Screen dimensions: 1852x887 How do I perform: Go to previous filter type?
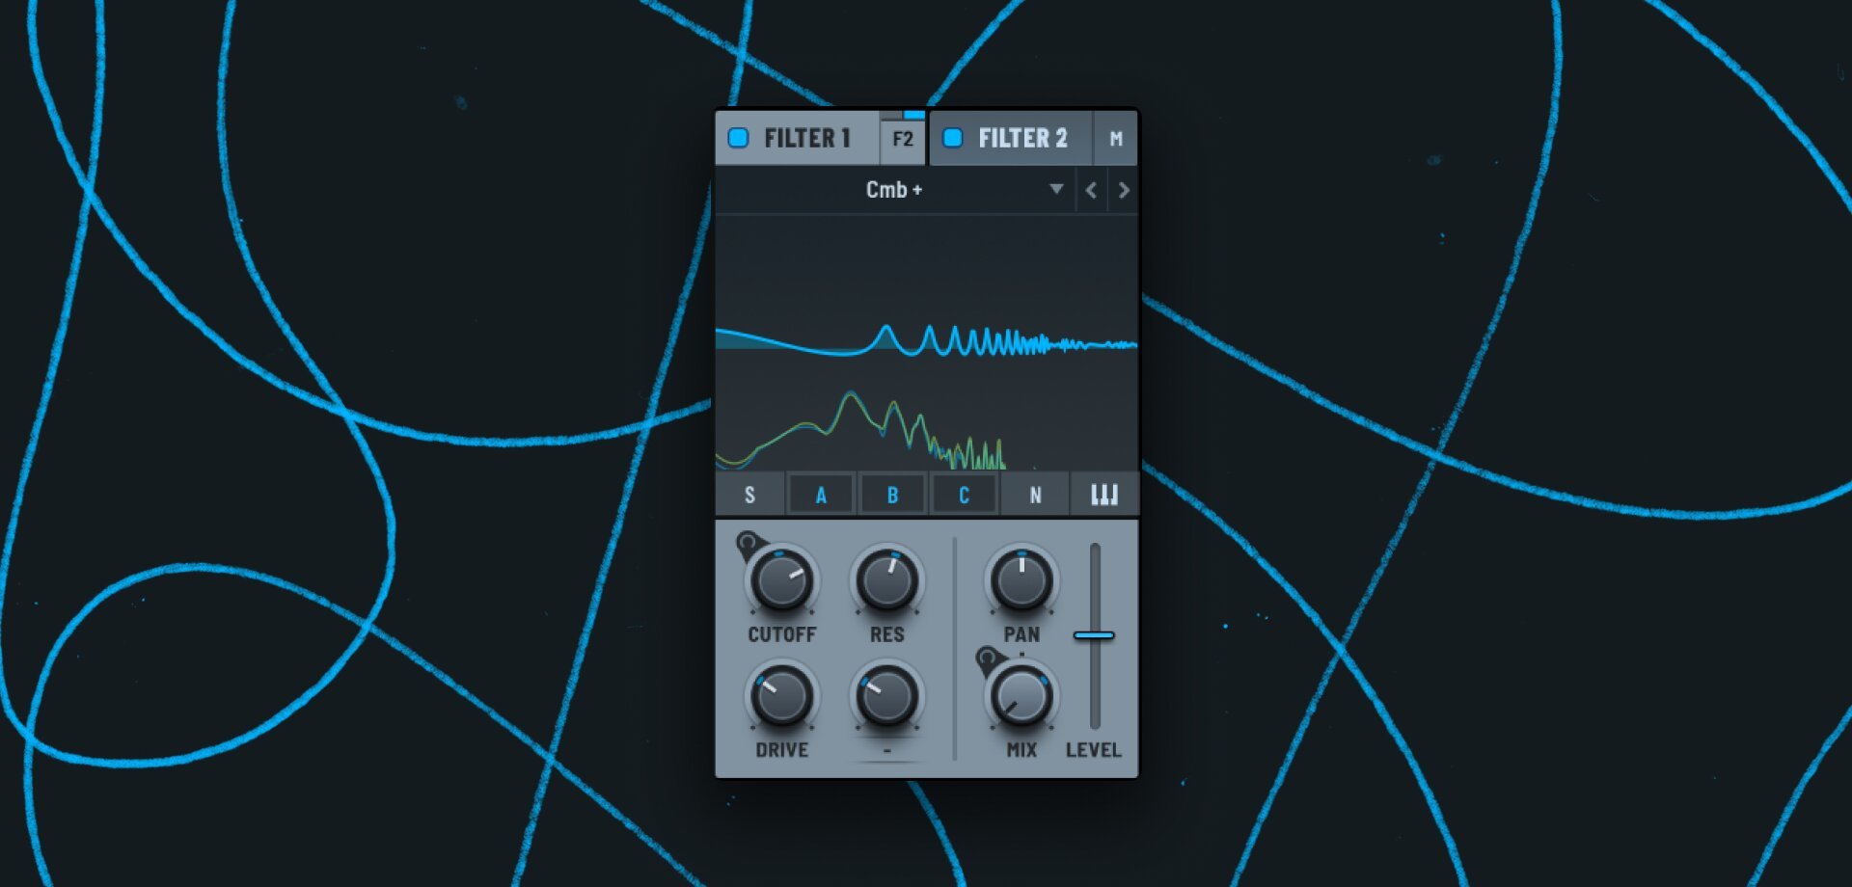(x=1091, y=190)
